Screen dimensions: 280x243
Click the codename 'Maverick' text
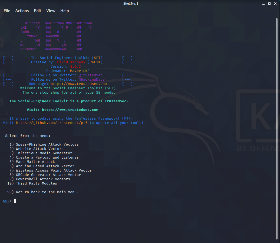click(x=78, y=71)
